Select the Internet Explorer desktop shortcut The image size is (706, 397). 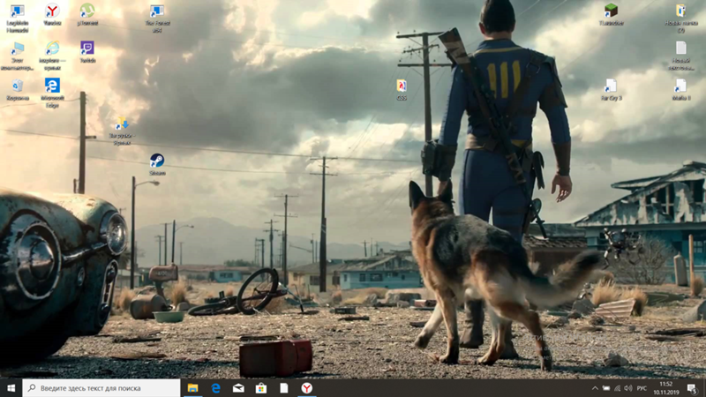point(52,56)
